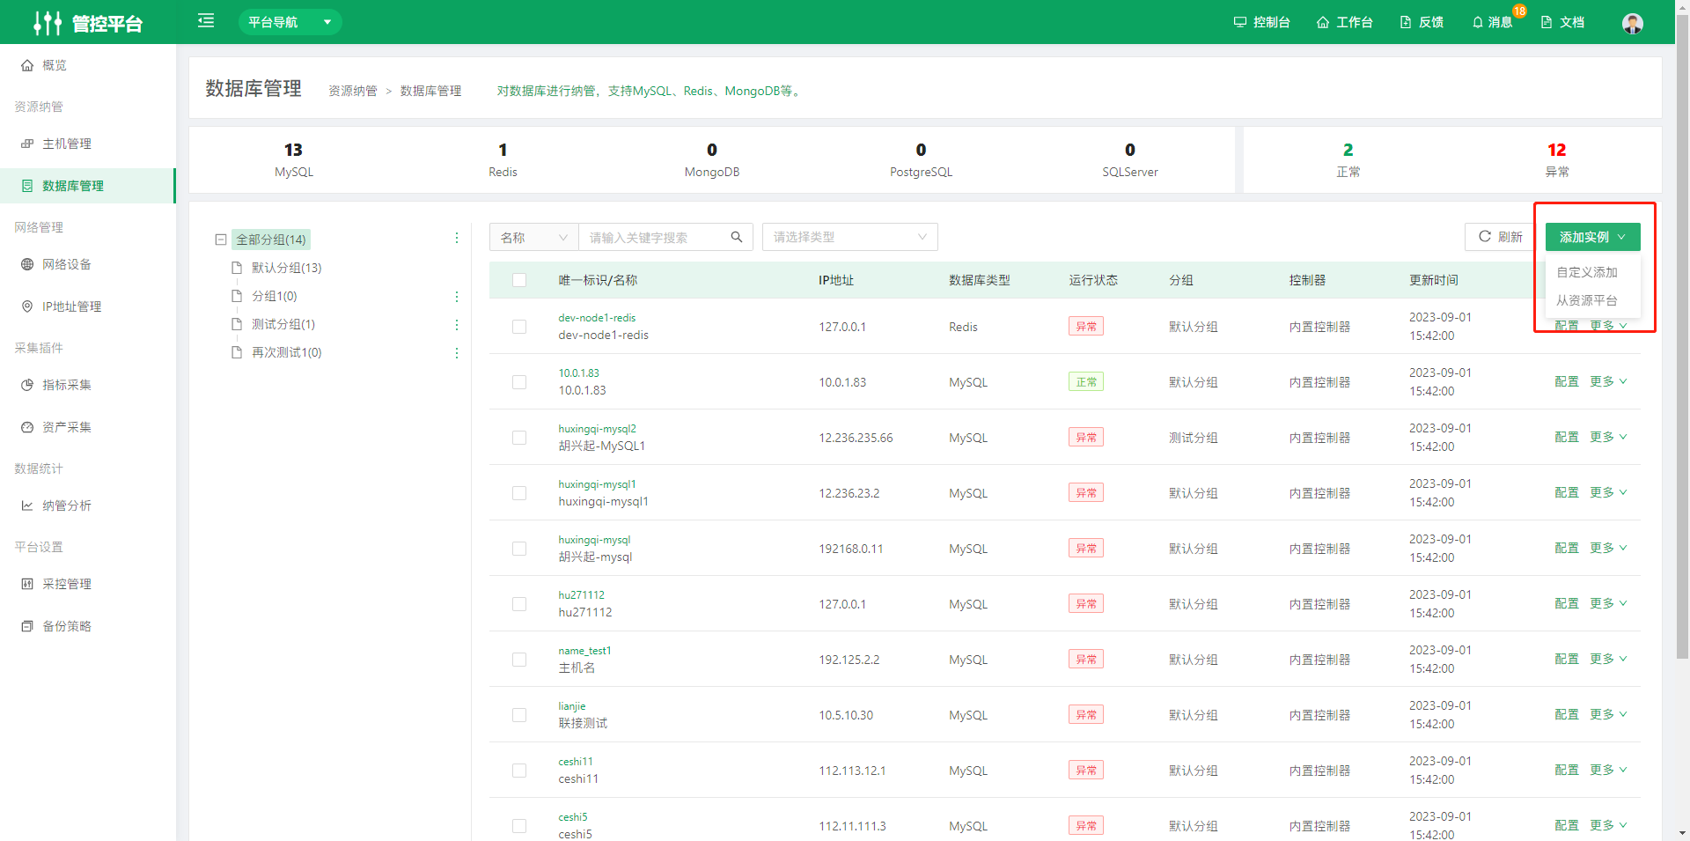1690x841 pixels.
Task: Open the 名称 search field dropdown
Action: [533, 237]
